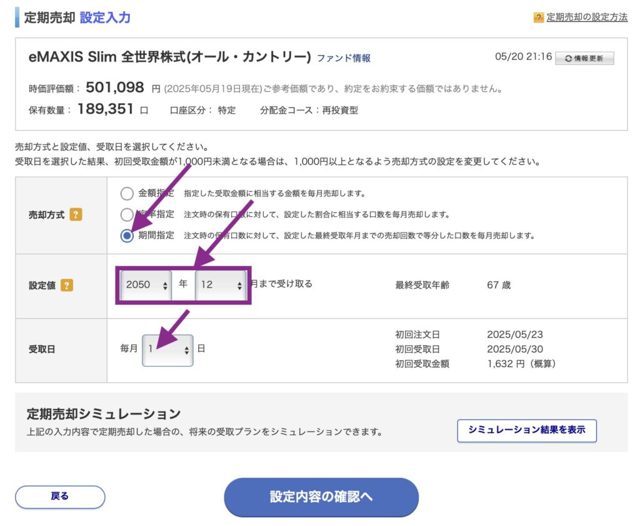Open the month dropdown showing 12
The height and width of the screenshot is (526, 640).
pyautogui.click(x=221, y=285)
